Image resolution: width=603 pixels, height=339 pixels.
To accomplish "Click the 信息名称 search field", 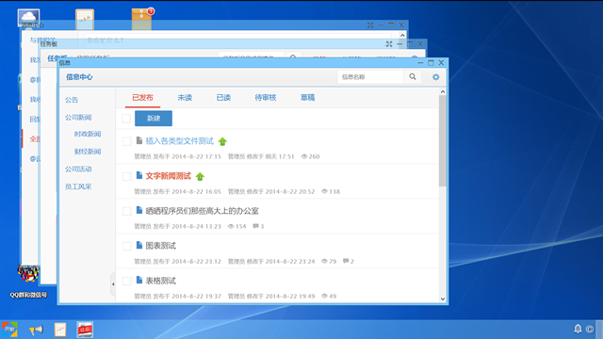I will coord(370,77).
